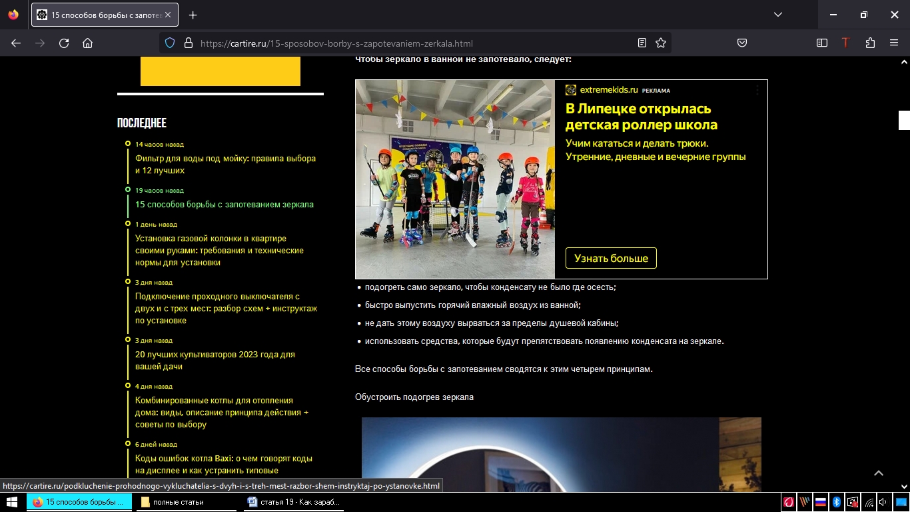
Task: Open 'статья 19' Word document in taskbar
Action: 294,502
